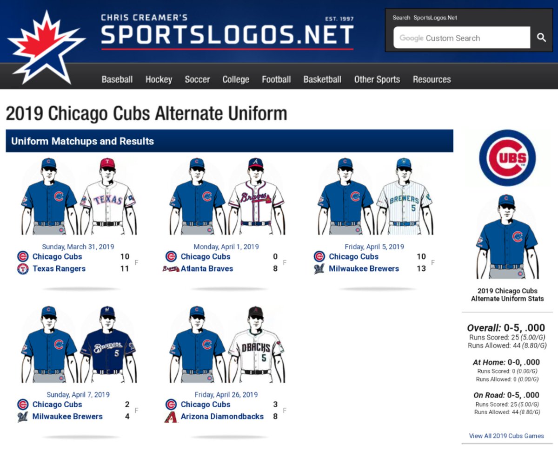Click Cubs logo icon in April 1 game

click(171, 256)
